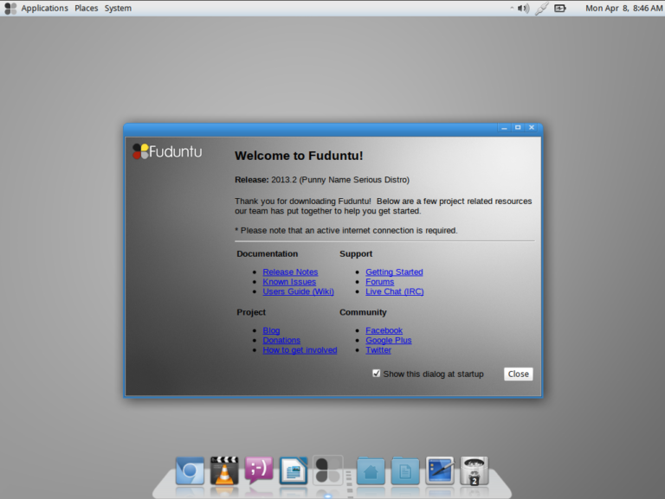
Task: Open the Applications menu
Action: point(44,9)
